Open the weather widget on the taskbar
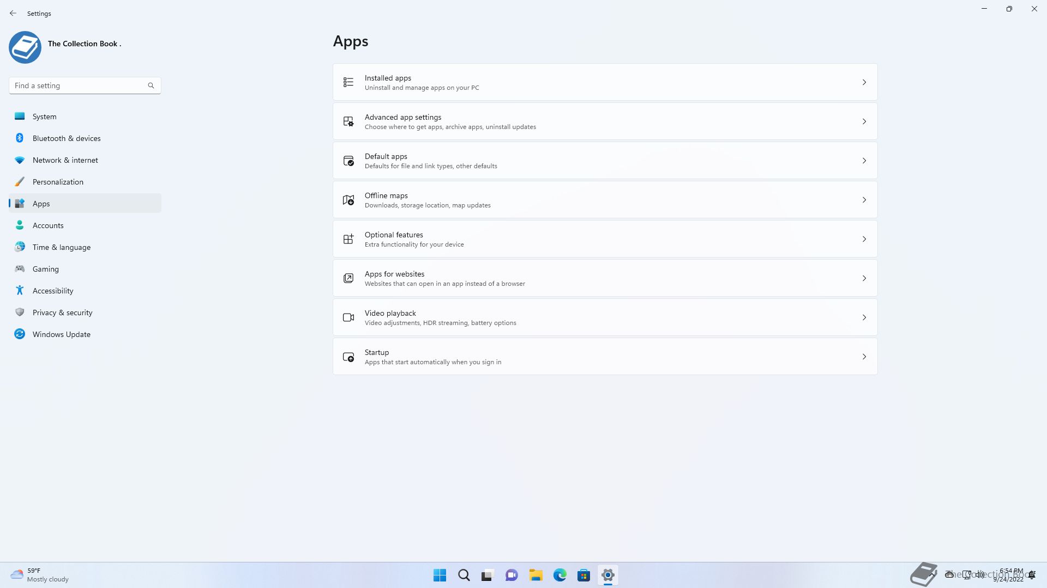1047x588 pixels. 39,575
